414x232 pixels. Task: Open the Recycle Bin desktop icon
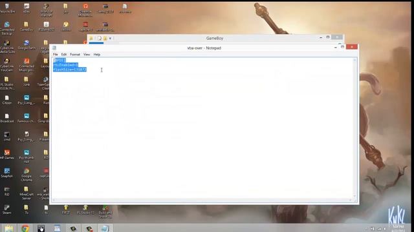tap(7, 8)
